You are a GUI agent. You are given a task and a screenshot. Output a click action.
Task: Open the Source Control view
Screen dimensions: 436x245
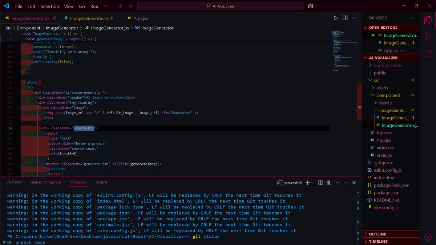pyautogui.click(x=428, y=37)
